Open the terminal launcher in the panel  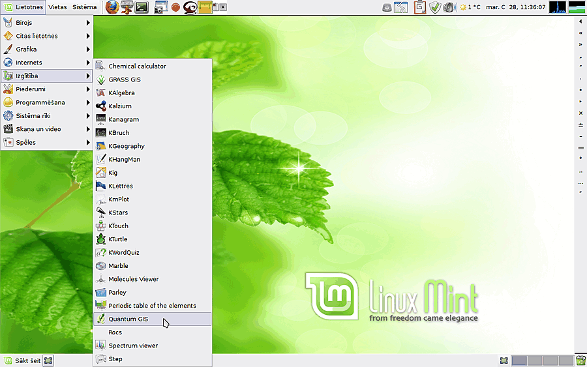pyautogui.click(x=142, y=7)
